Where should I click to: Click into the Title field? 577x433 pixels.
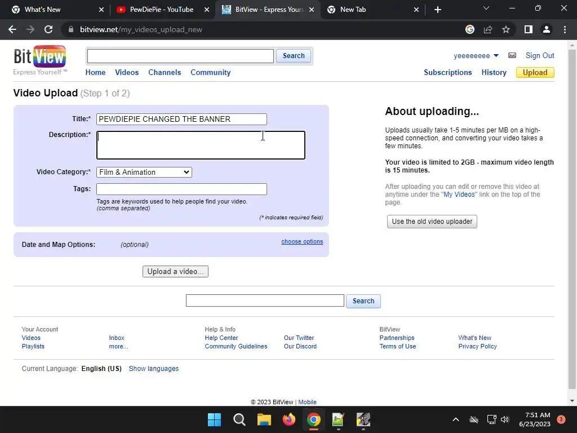181,119
